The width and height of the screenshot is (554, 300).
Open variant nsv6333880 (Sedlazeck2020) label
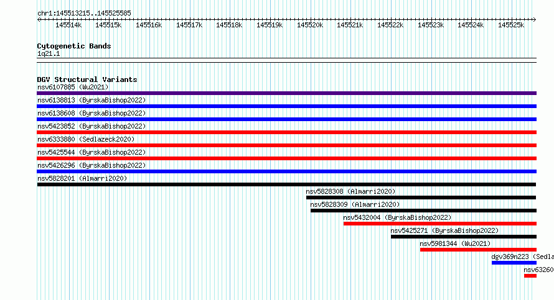86,139
